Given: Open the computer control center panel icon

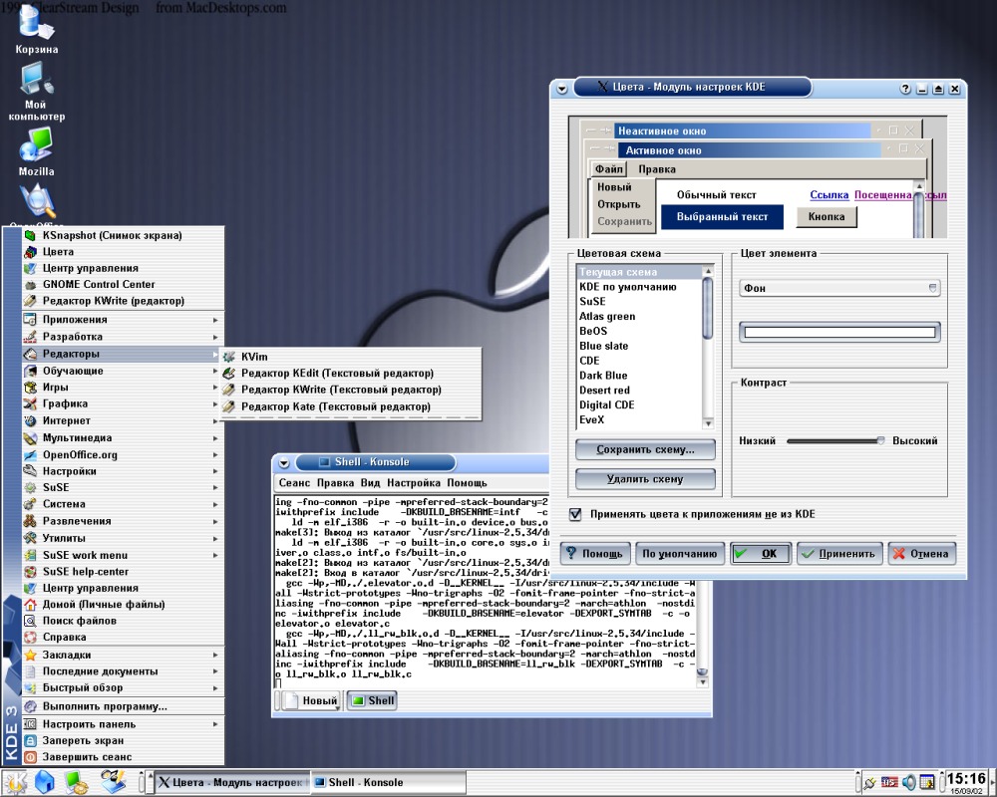Looking at the screenshot, I should 77,782.
